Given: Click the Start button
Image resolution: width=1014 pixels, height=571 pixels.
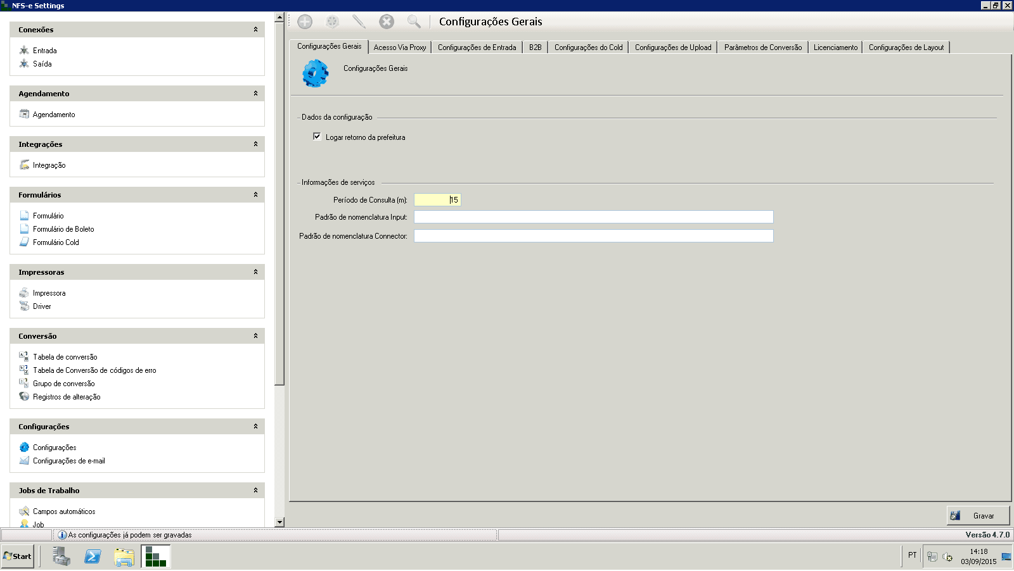Looking at the screenshot, I should (x=17, y=556).
